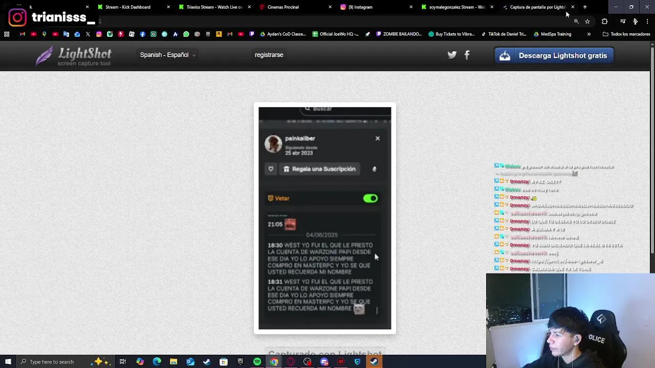Open the X (Twitter) bookmark icon
Image resolution: width=655 pixels, height=368 pixels.
click(88, 34)
